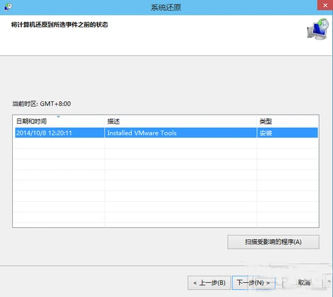Click the System Restore title bar icon

coord(8,7)
